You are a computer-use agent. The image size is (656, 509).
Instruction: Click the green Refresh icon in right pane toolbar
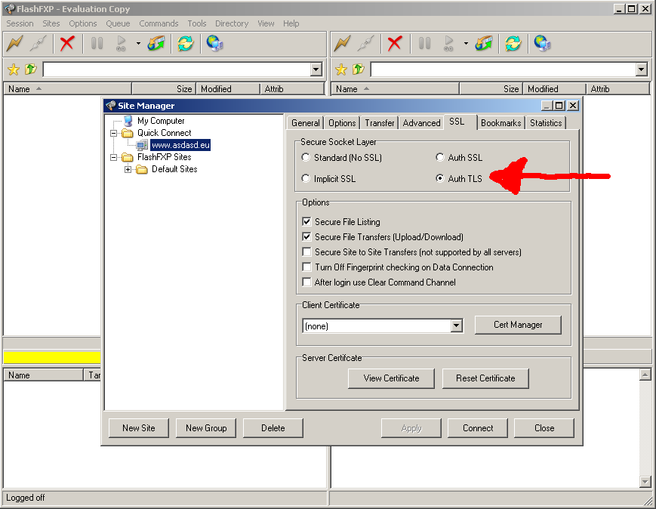click(x=513, y=43)
